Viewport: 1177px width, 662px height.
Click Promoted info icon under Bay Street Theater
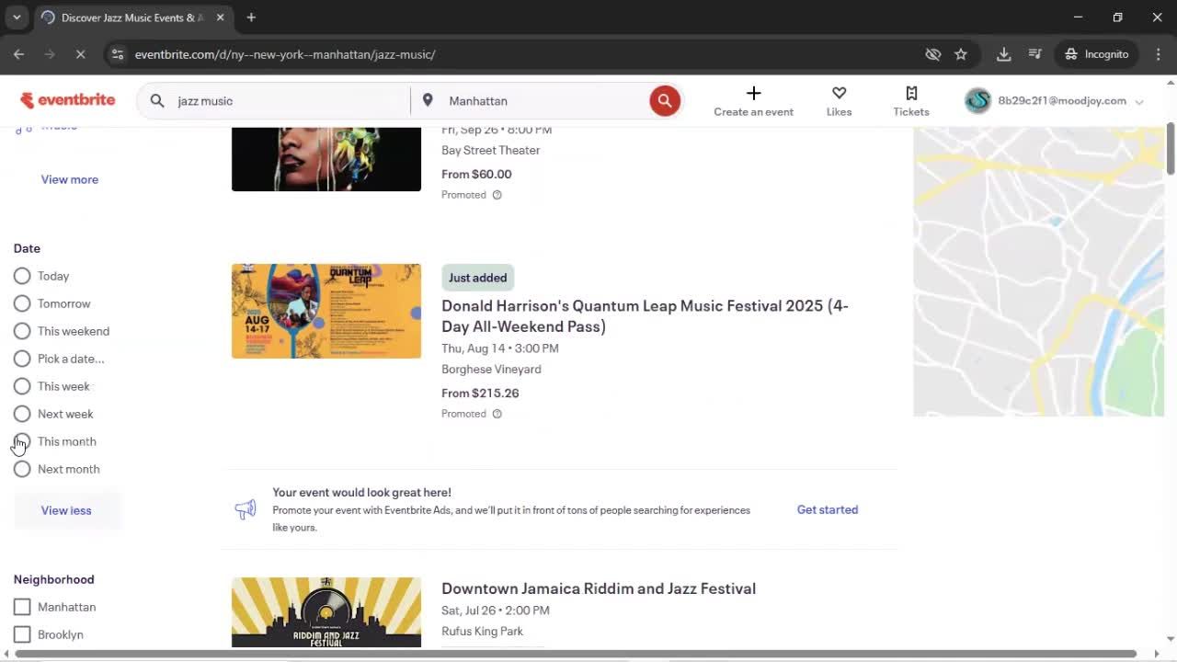point(497,195)
